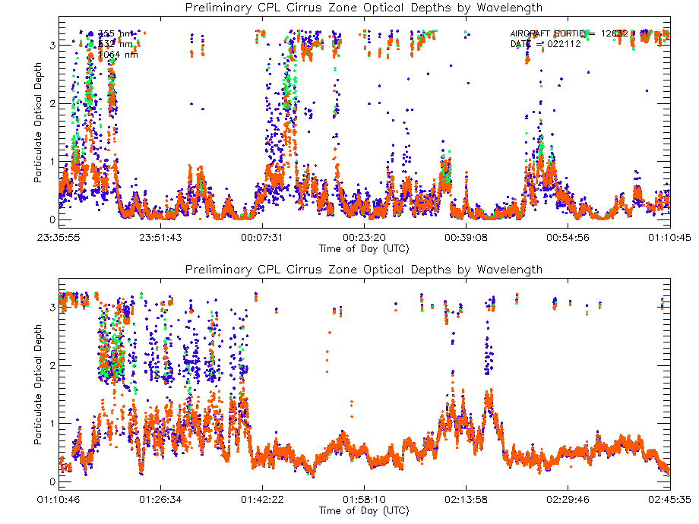Viewport: 699px width, 524px height.
Task: Click the 'DATE = 022112' annotation
Action: pyautogui.click(x=546, y=44)
